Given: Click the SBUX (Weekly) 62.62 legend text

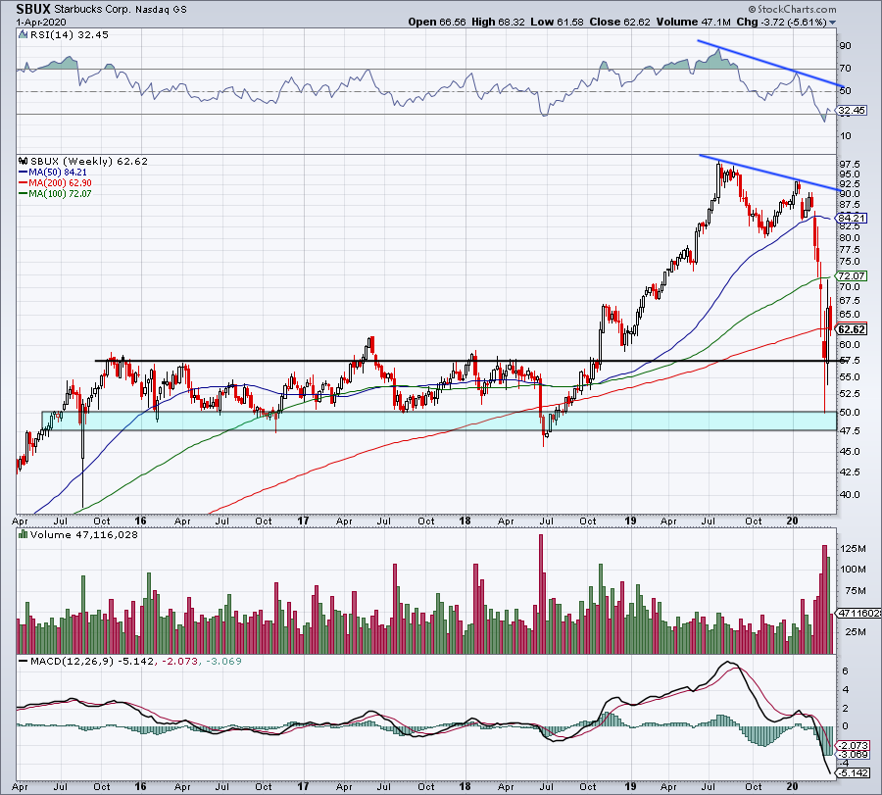Looking at the screenshot, I should 89,161.
